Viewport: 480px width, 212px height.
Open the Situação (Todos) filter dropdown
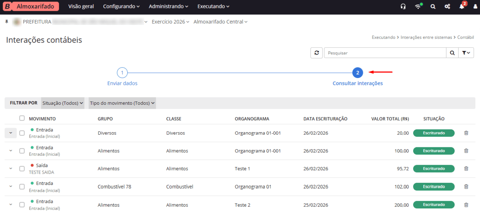point(63,103)
